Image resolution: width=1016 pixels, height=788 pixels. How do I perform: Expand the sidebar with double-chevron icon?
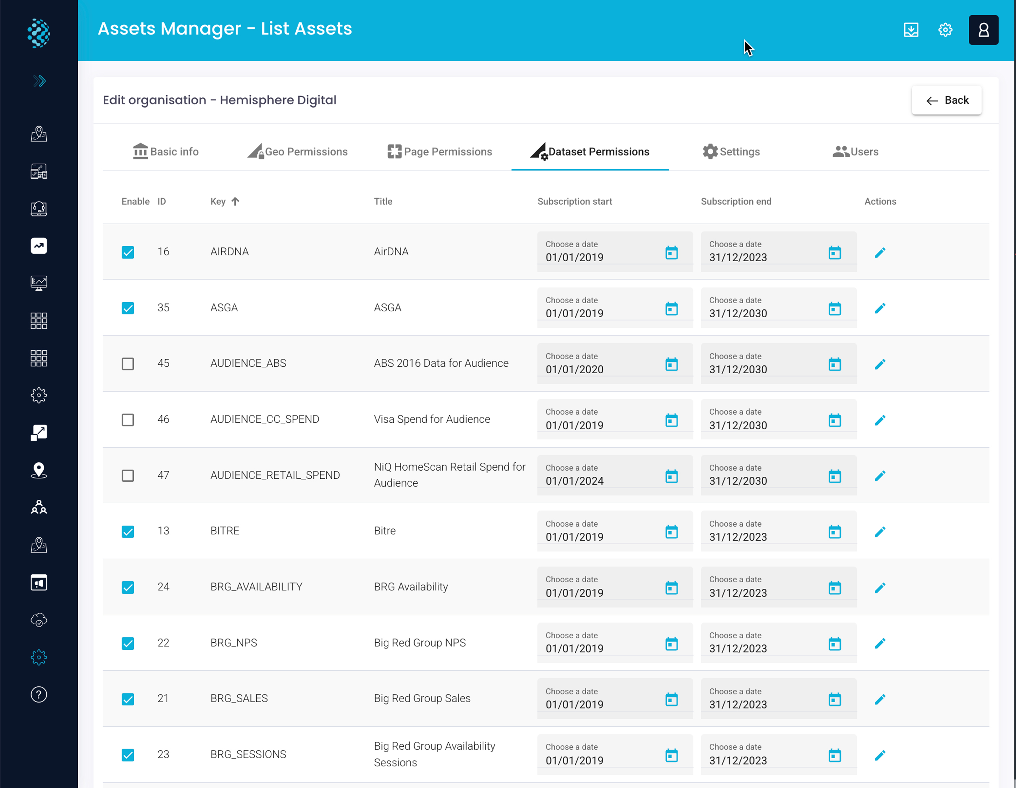pos(39,81)
